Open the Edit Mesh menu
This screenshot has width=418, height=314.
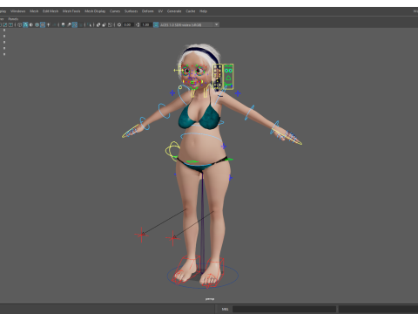pos(51,11)
